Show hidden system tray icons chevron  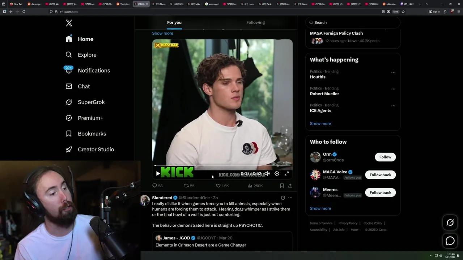point(430,256)
